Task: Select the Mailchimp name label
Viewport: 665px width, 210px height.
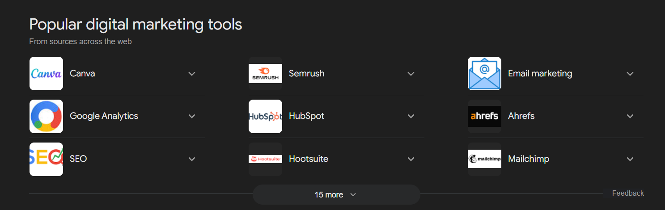Action: point(529,159)
